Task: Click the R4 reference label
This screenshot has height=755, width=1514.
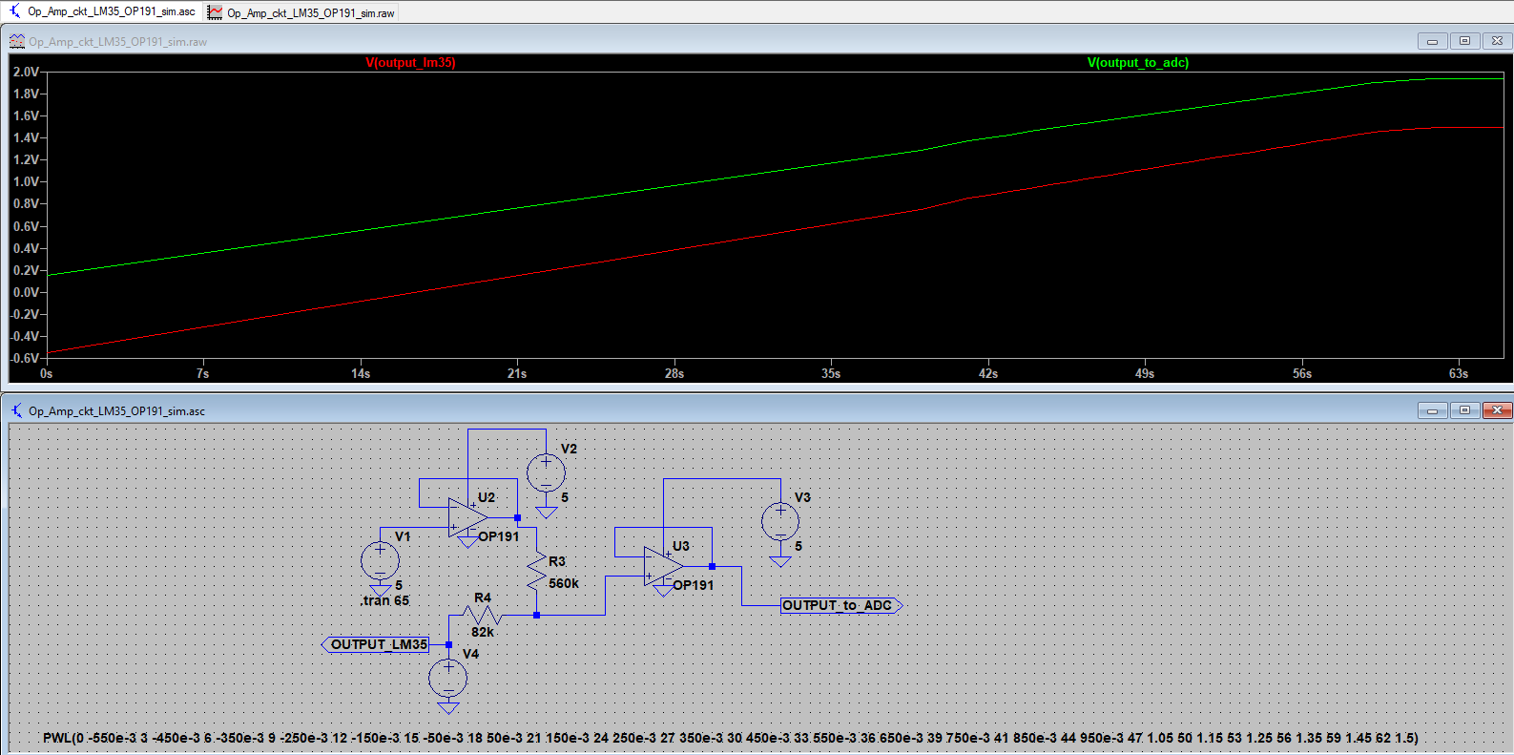Action: (483, 598)
